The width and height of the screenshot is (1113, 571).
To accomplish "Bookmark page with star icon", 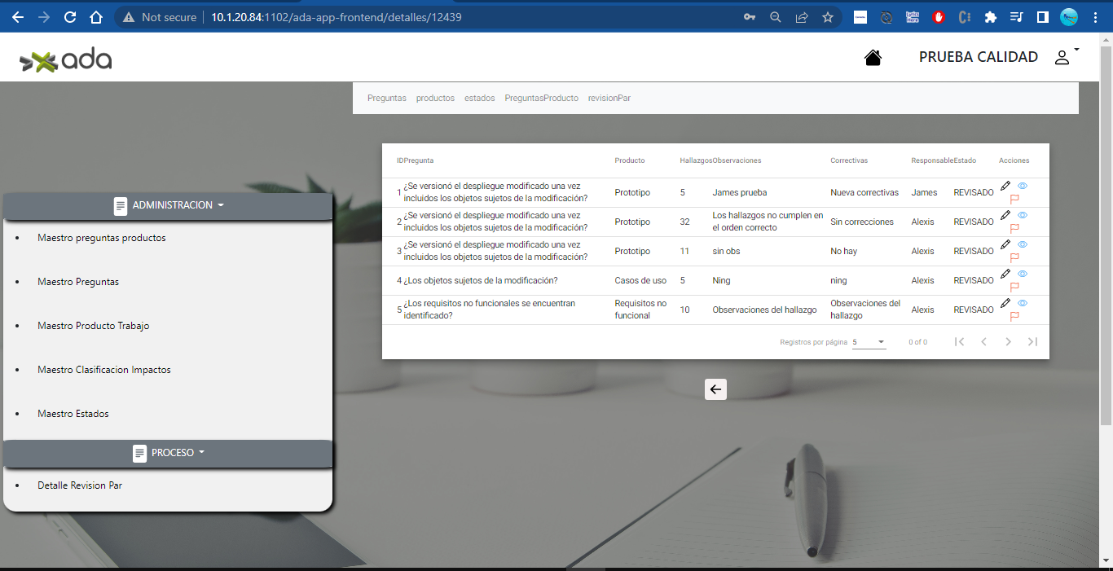I will click(828, 17).
